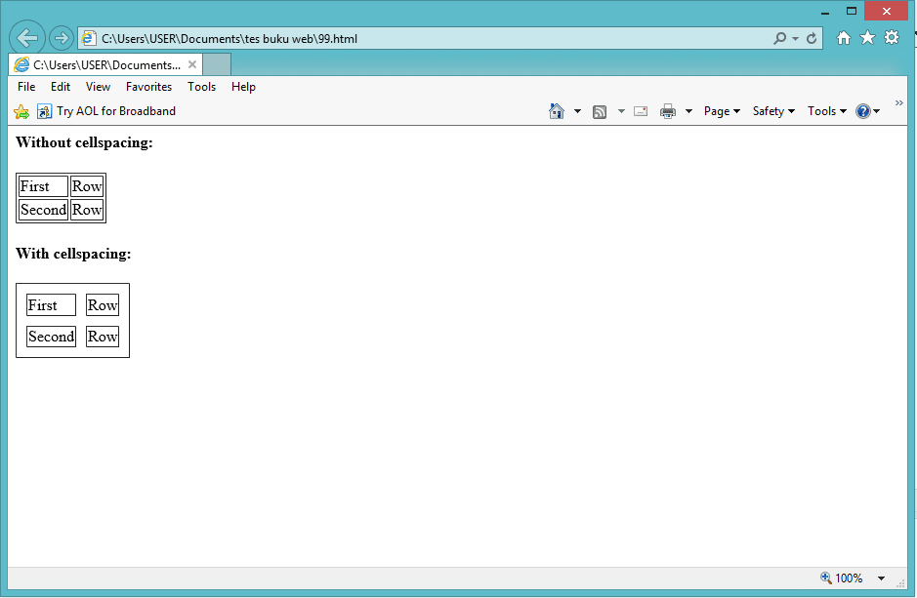The image size is (917, 598).
Task: Click the Back navigation arrow
Action: (26, 37)
